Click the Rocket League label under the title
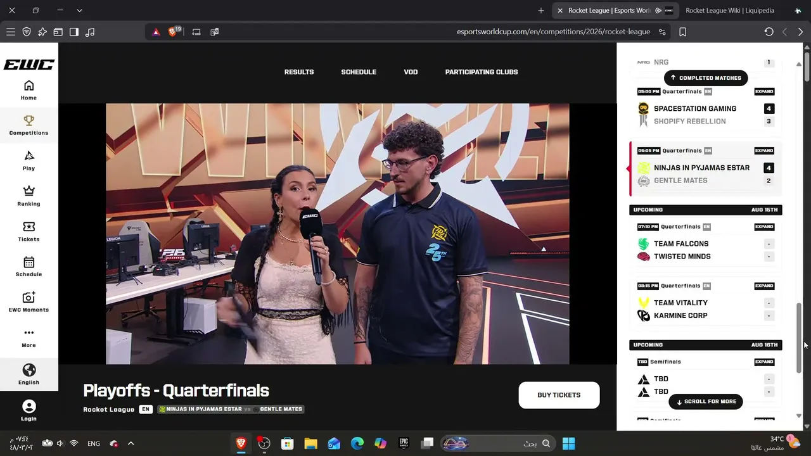The height and width of the screenshot is (456, 811). (108, 409)
